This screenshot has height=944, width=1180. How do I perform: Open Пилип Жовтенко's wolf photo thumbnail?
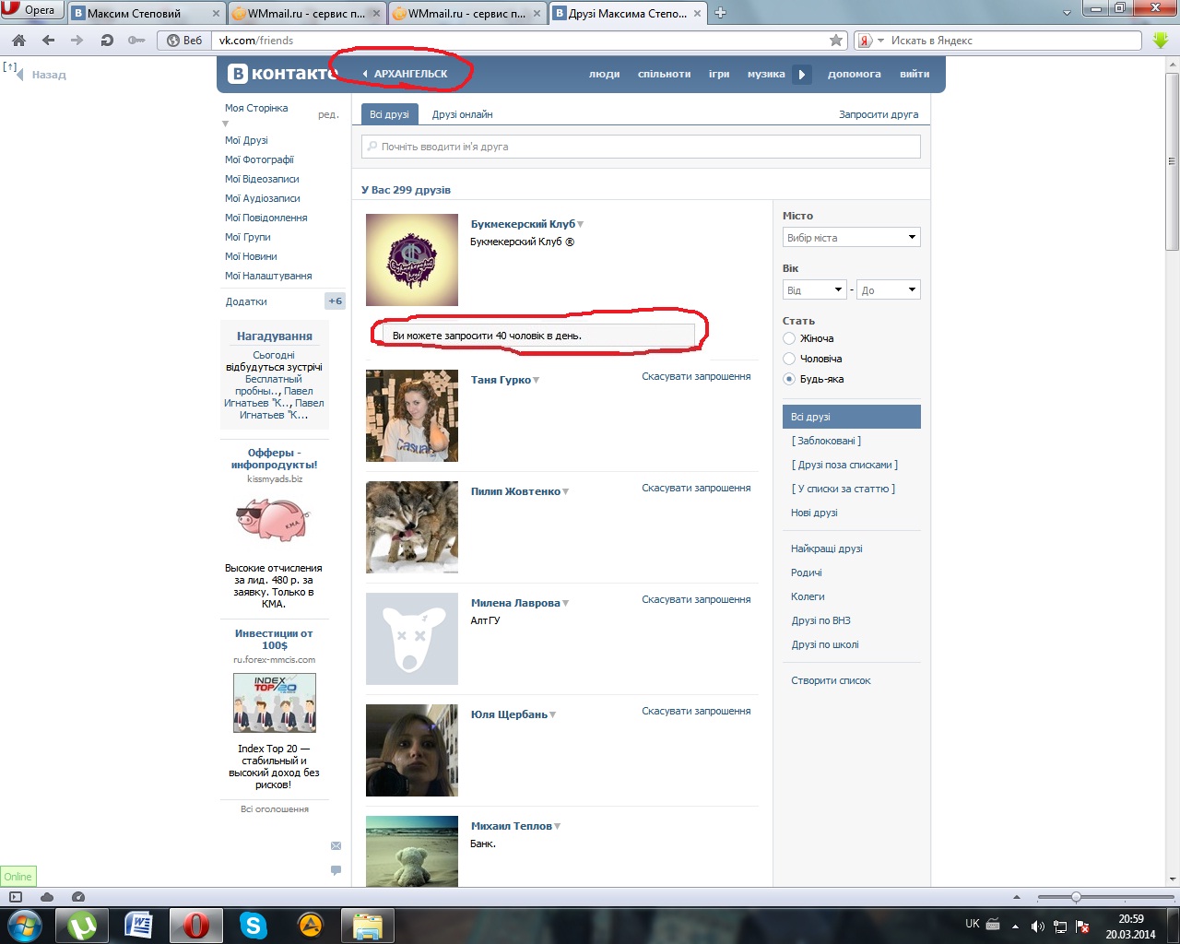[412, 527]
